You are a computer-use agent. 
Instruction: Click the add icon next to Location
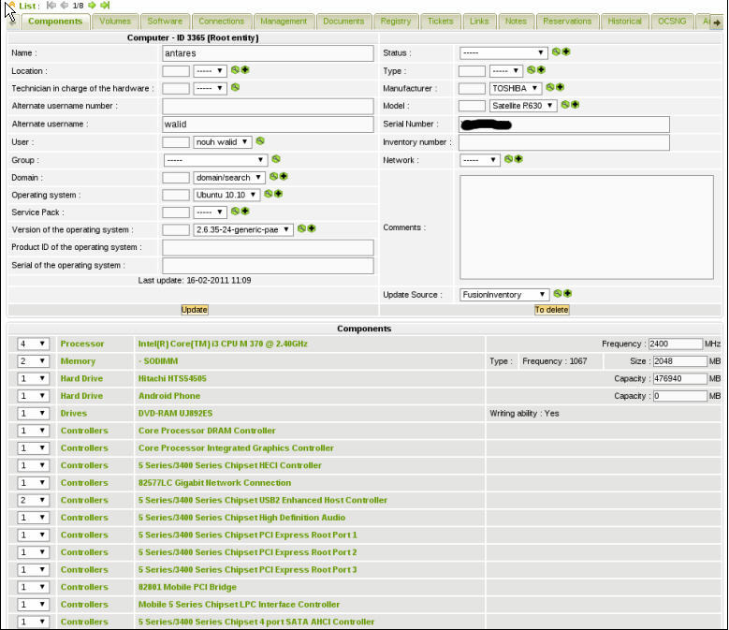coord(245,70)
